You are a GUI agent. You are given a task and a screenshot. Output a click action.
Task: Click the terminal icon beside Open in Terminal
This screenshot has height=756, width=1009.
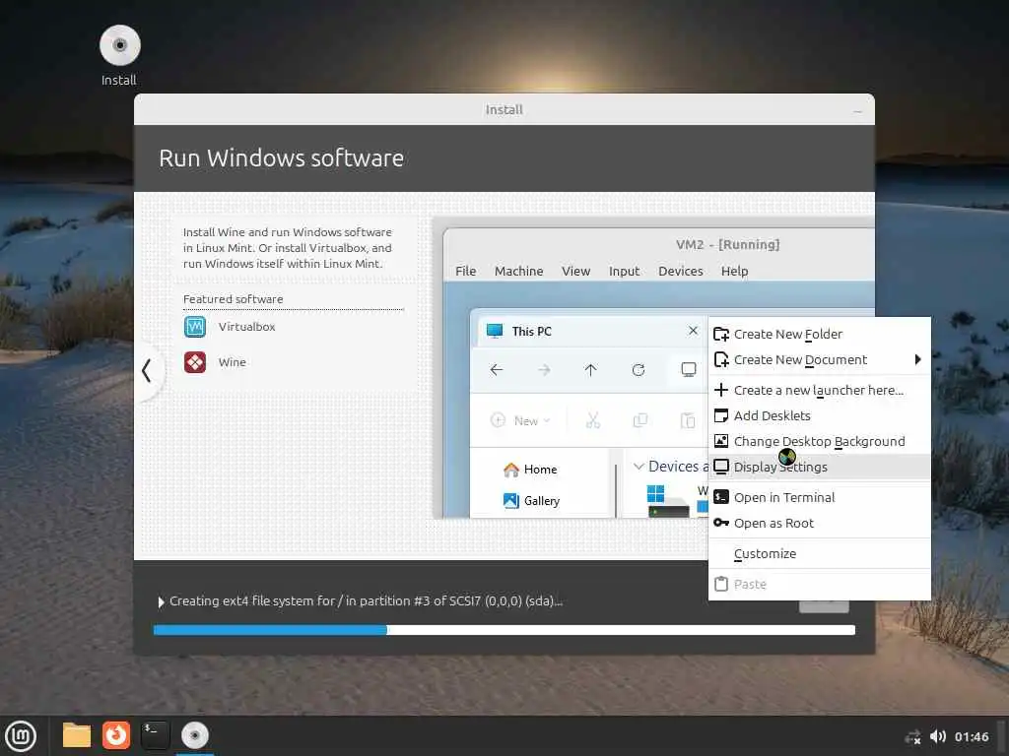coord(721,497)
